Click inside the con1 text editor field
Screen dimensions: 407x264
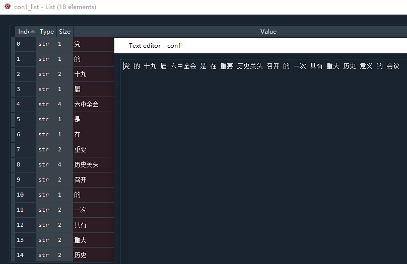tap(263, 160)
